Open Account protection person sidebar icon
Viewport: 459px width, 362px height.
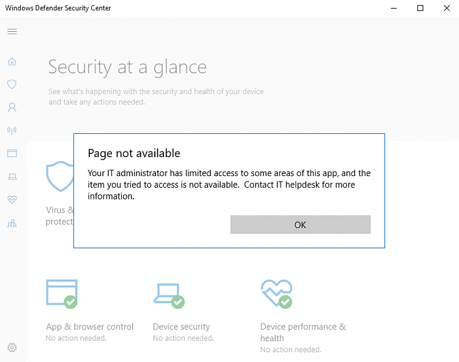point(12,107)
